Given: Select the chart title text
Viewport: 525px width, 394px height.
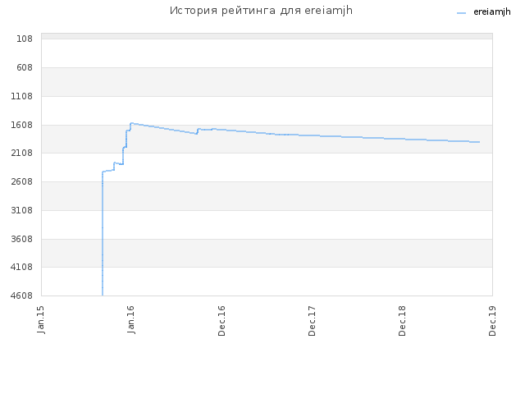Looking at the screenshot, I should [261, 11].
